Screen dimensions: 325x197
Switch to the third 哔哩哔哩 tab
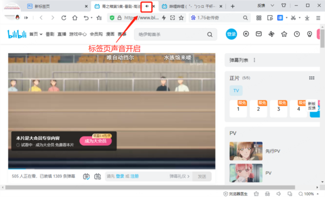[x=192, y=6]
